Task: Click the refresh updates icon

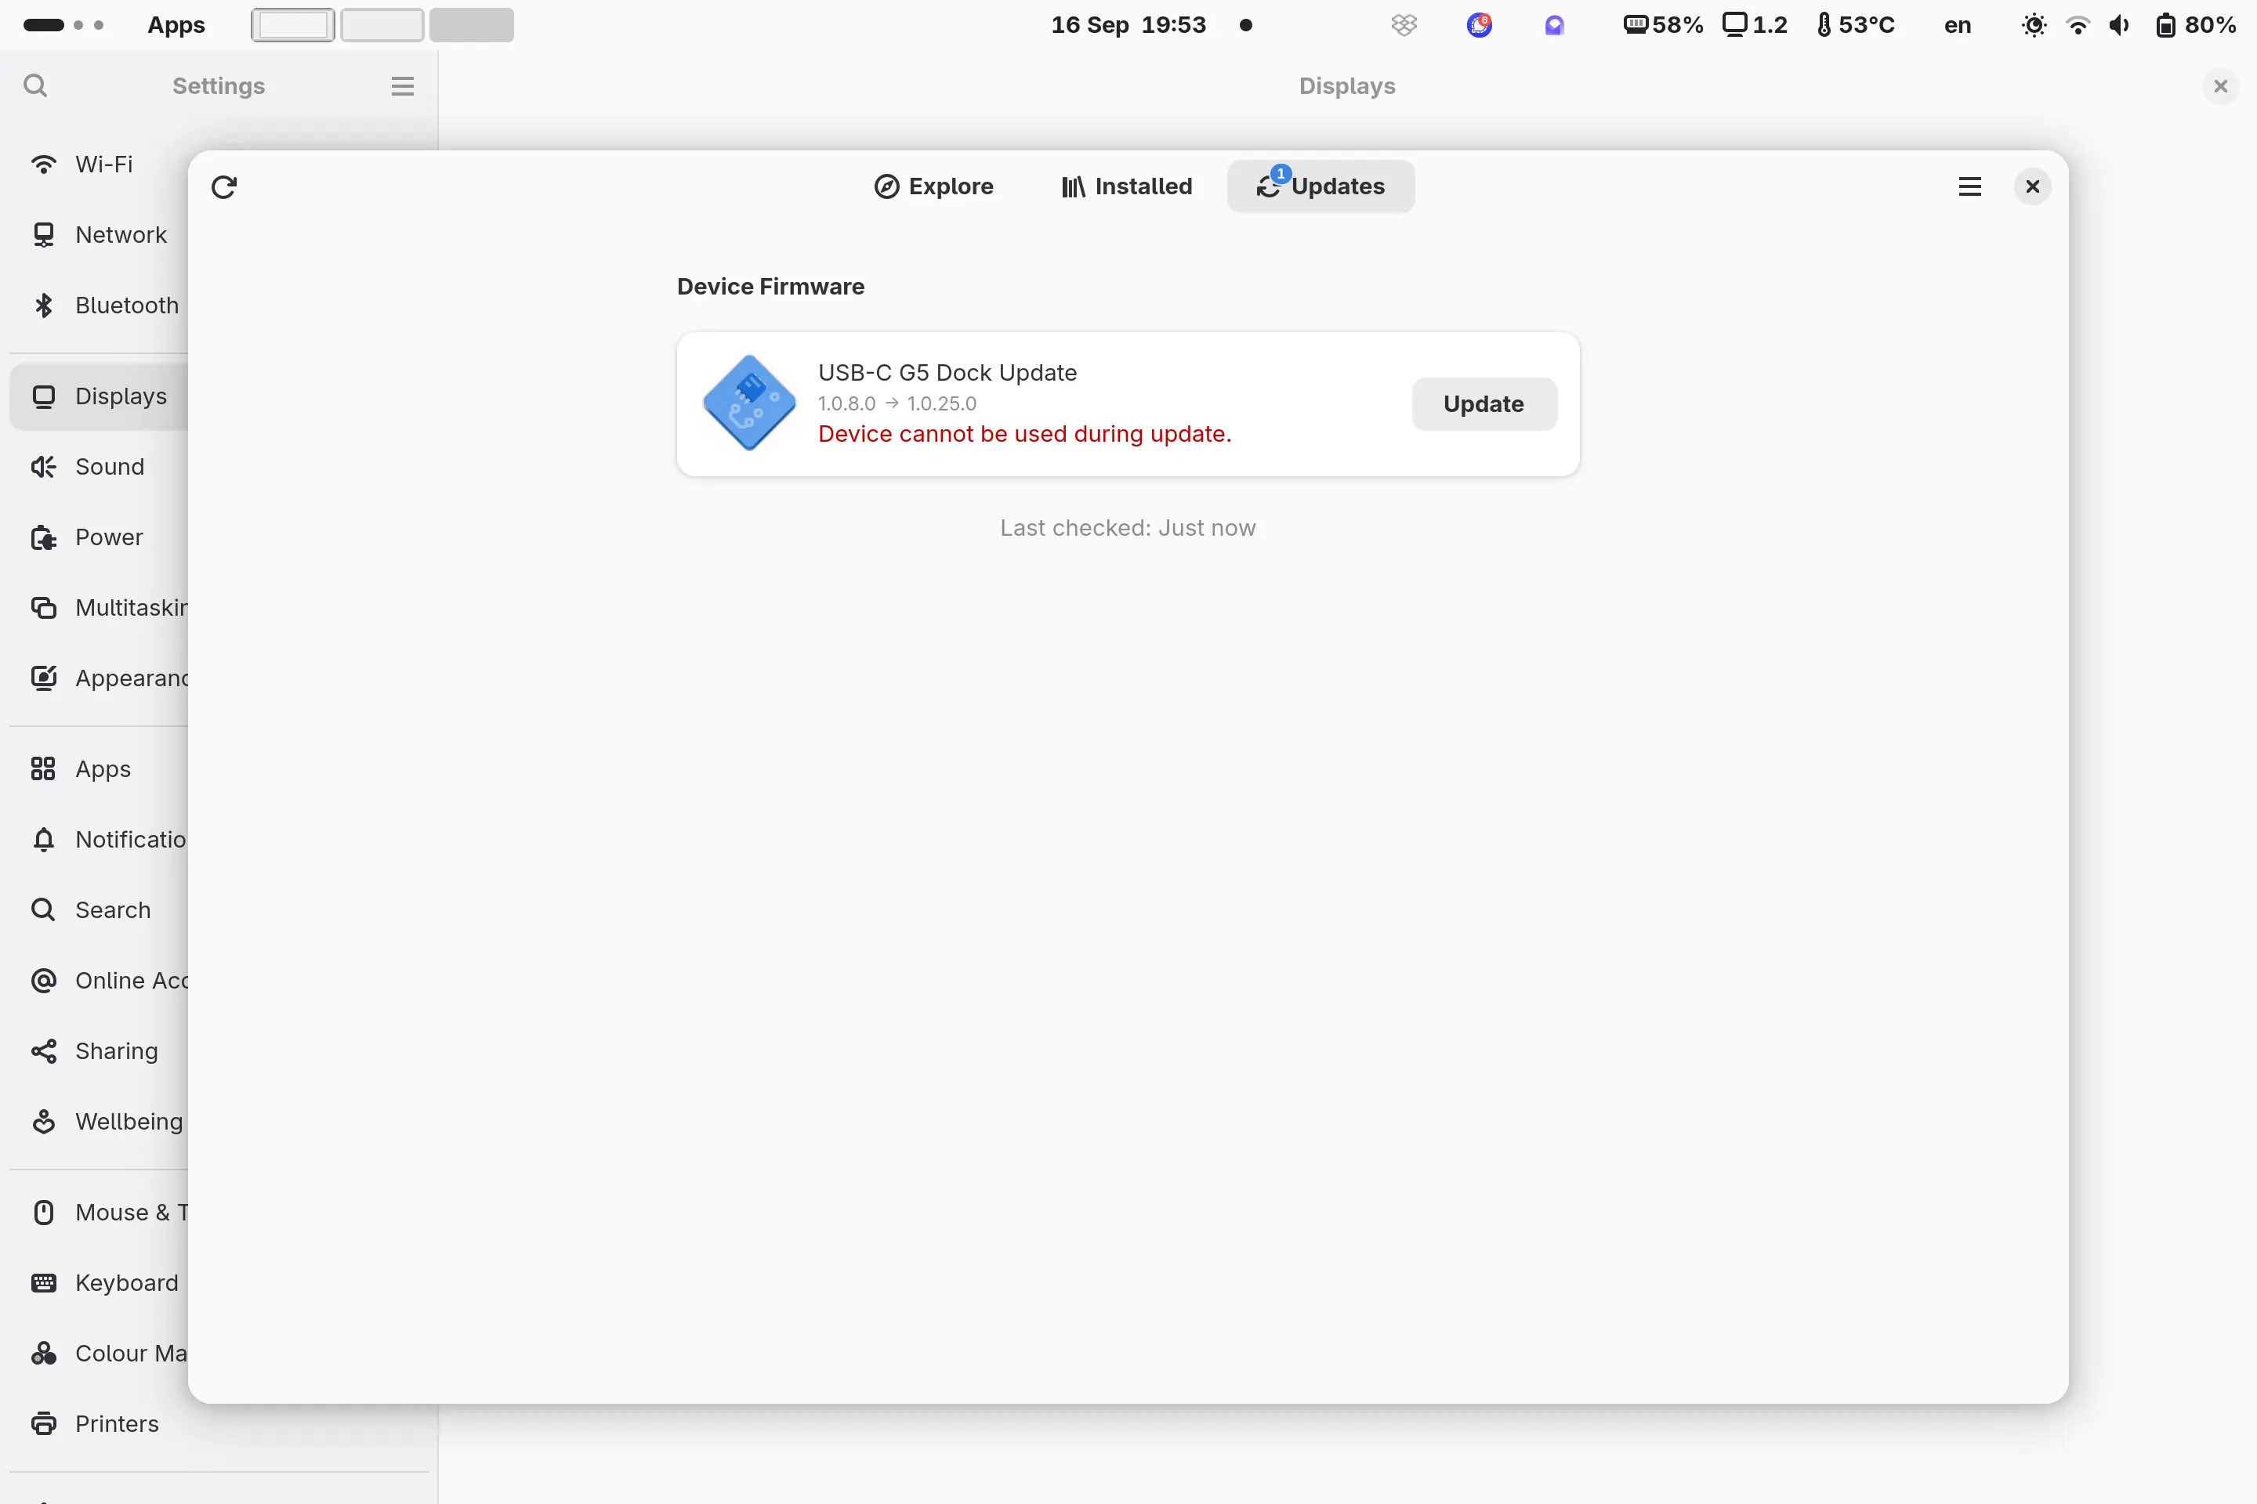Action: pyautogui.click(x=223, y=186)
